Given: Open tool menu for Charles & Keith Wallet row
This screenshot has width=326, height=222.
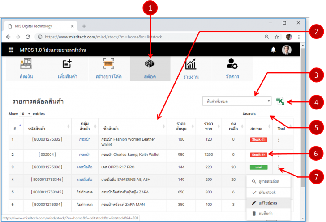Looking at the screenshot, I should [279, 155].
